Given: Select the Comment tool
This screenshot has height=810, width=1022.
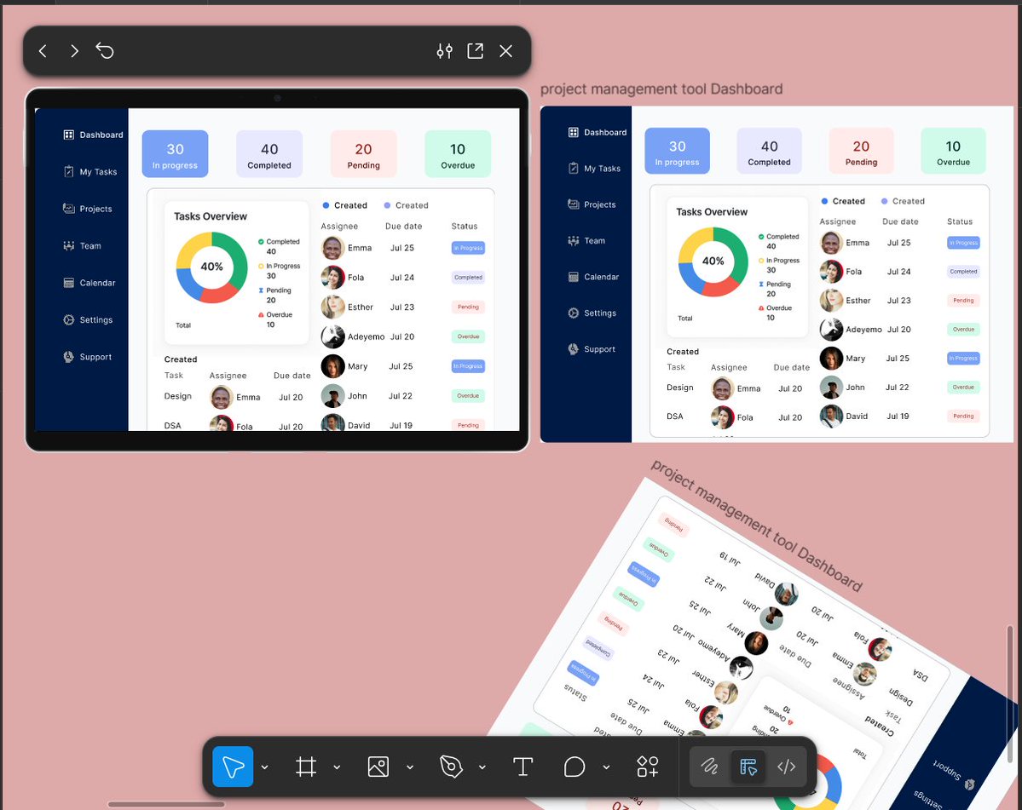Looking at the screenshot, I should pyautogui.click(x=575, y=767).
